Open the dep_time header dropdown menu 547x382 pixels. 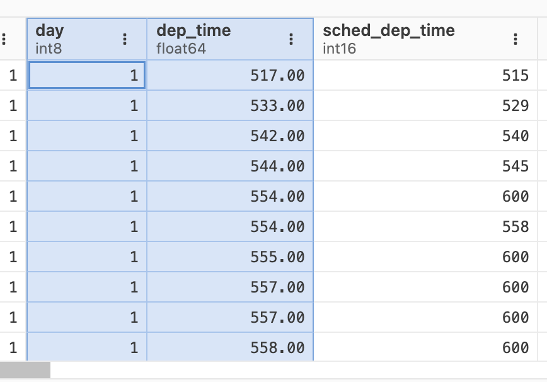click(x=291, y=38)
